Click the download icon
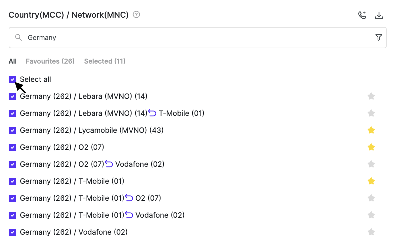Viewport: 395px width, 245px height. (x=379, y=15)
